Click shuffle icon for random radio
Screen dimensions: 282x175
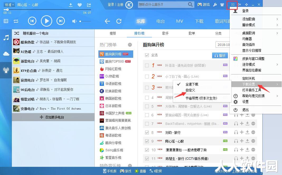coord(17,33)
